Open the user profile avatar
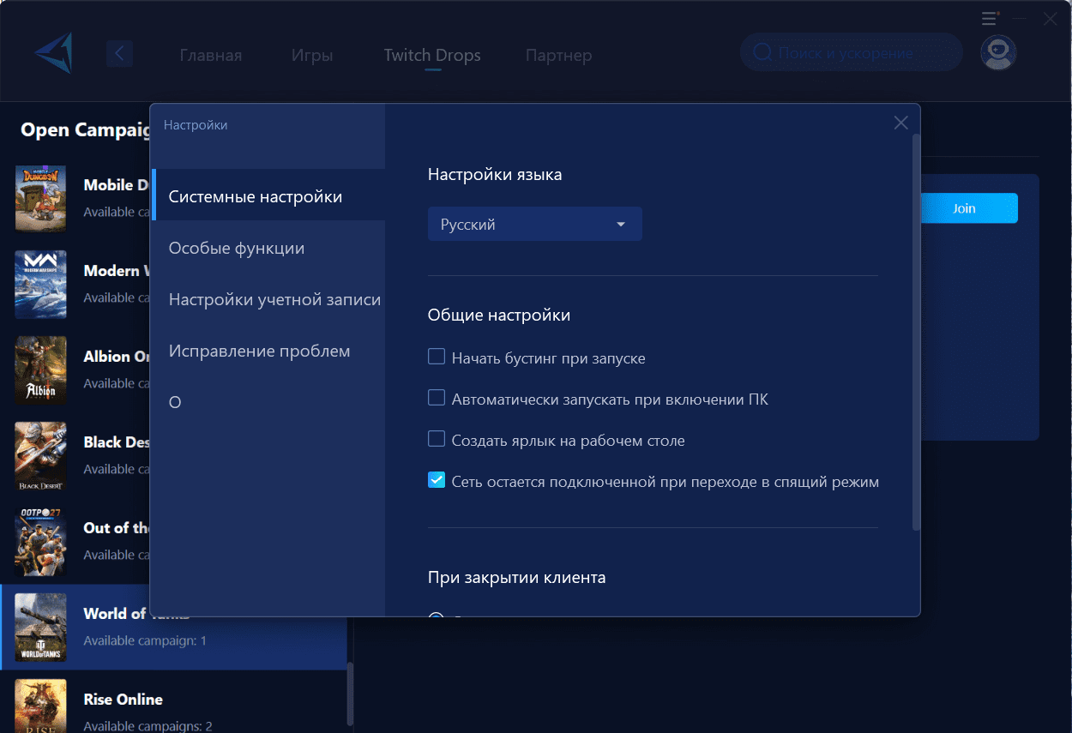The height and width of the screenshot is (733, 1072). point(998,53)
